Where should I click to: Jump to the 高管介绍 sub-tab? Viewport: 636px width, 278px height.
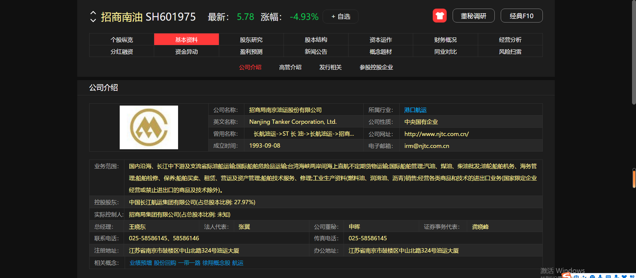click(x=290, y=67)
